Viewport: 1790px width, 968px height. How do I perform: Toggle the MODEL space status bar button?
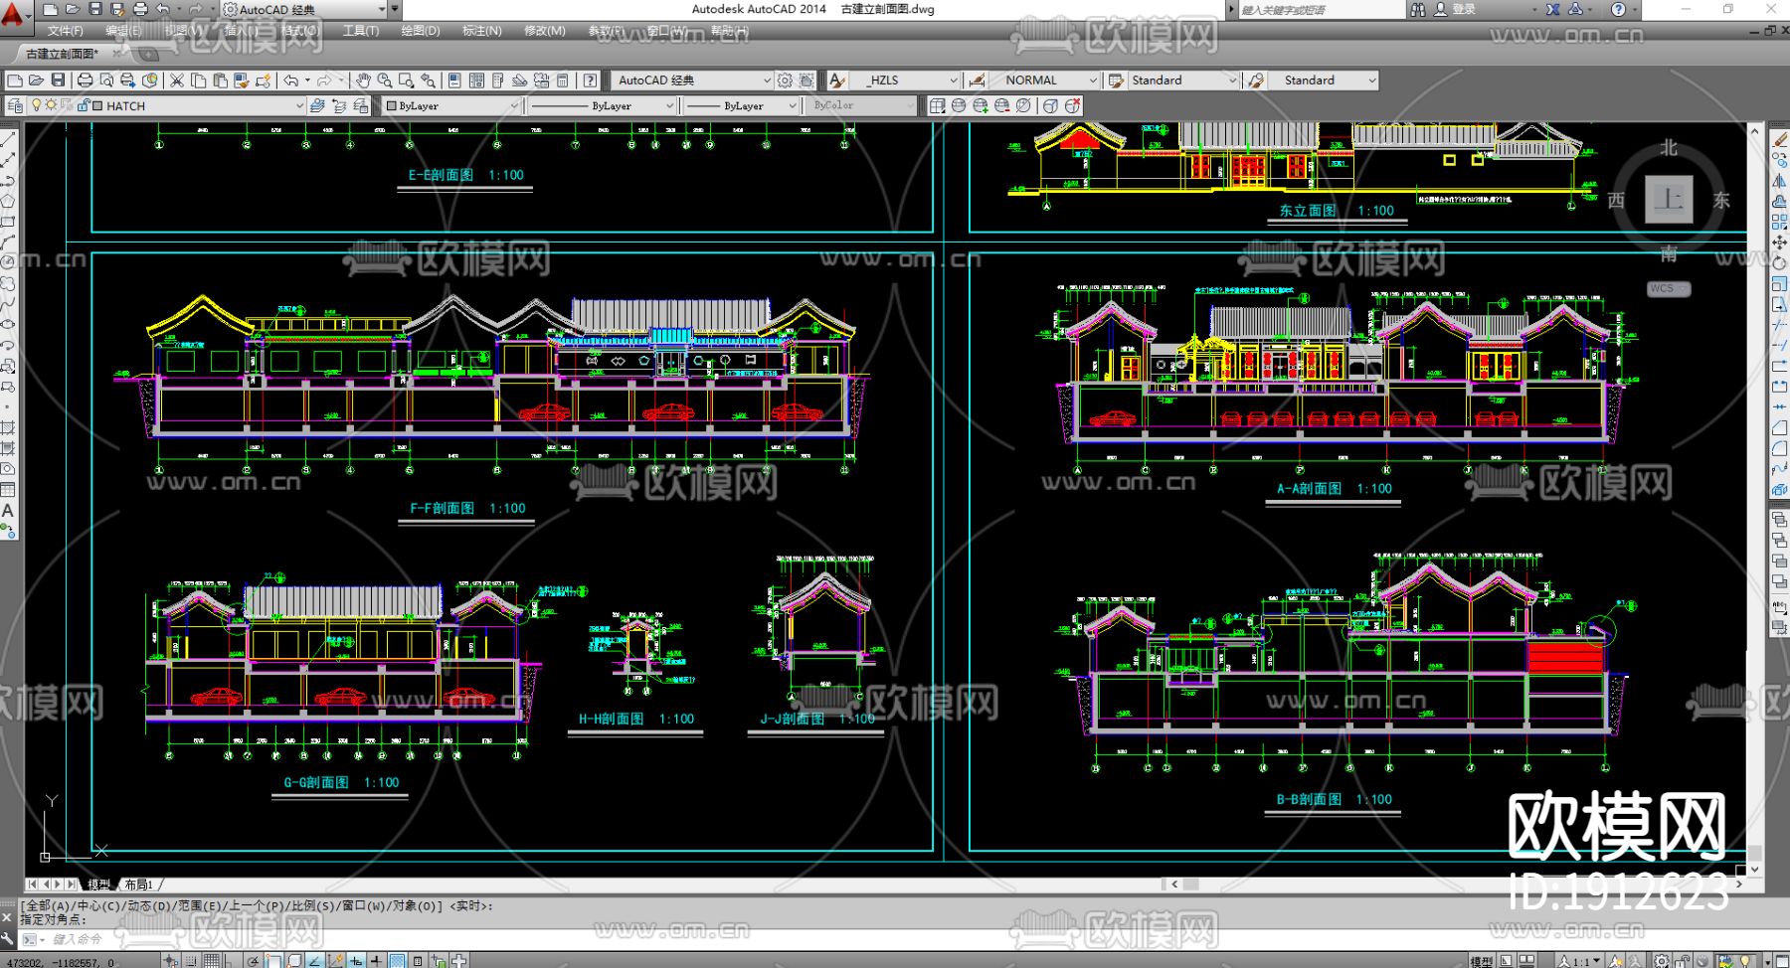1482,961
